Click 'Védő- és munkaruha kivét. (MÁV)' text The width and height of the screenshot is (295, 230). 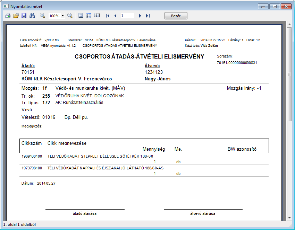click(90, 88)
